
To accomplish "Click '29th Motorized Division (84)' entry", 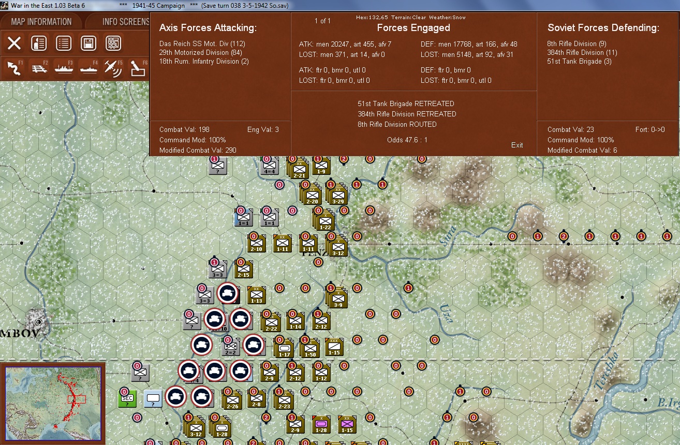I will (201, 52).
